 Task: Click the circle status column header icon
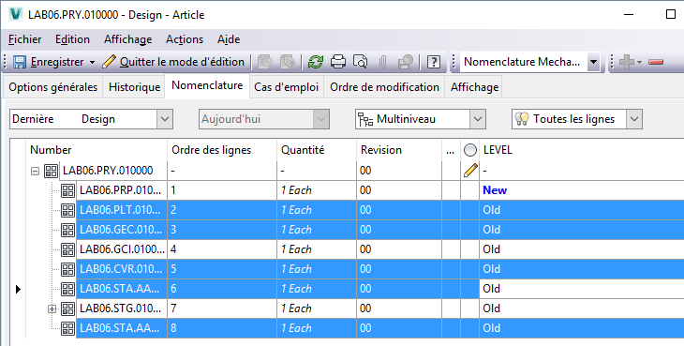[x=469, y=150]
